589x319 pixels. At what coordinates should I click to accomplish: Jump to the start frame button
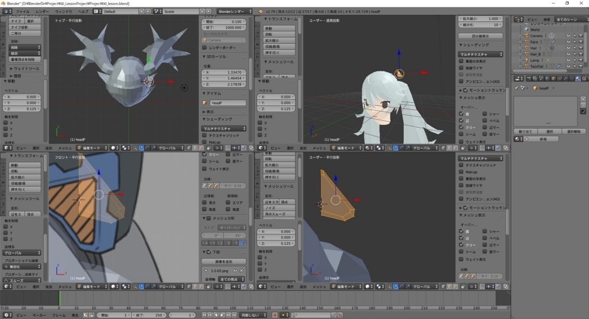[x=204, y=315]
